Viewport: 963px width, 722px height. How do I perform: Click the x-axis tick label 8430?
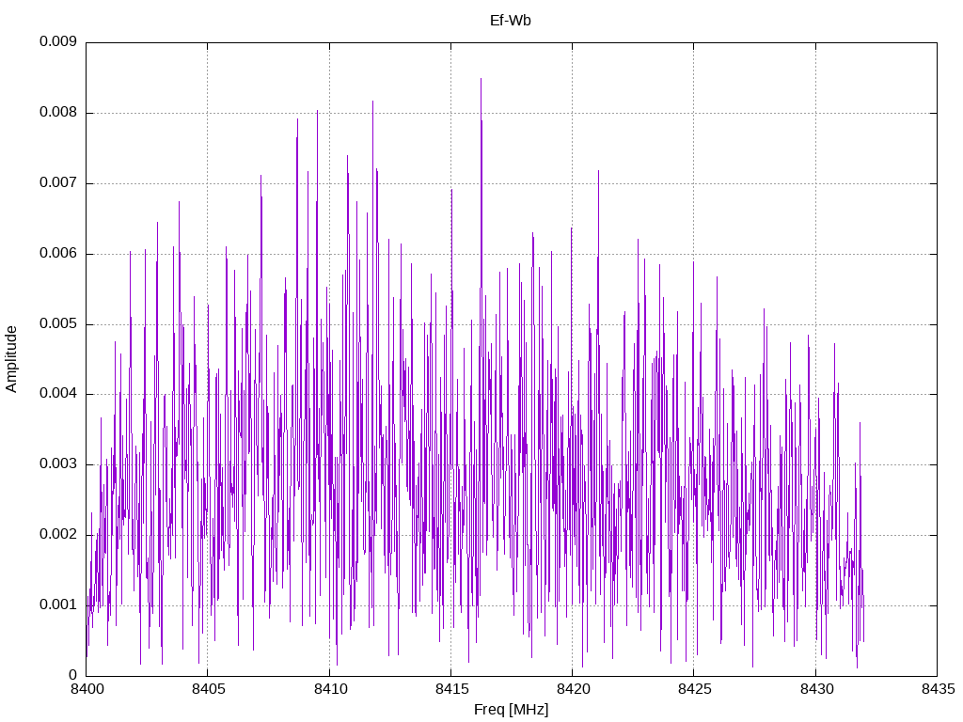[x=816, y=689]
